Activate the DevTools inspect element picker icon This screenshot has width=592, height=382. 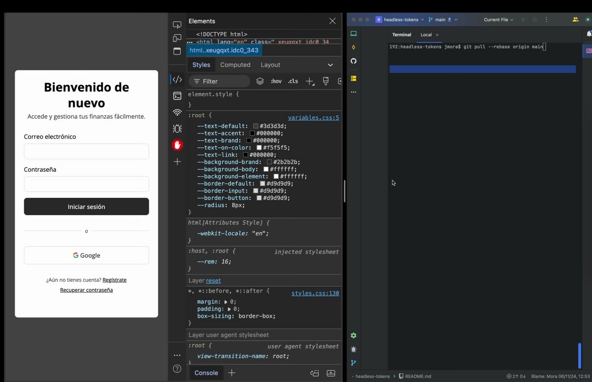coord(177,25)
